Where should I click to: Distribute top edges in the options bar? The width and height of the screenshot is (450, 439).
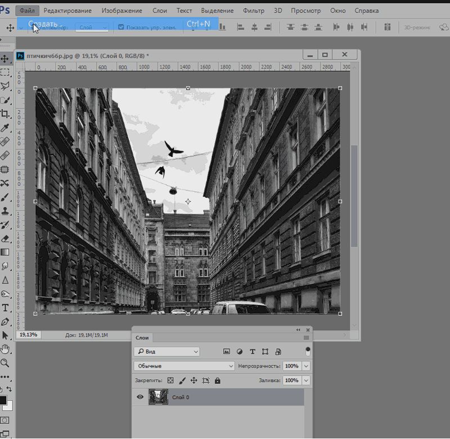point(291,27)
